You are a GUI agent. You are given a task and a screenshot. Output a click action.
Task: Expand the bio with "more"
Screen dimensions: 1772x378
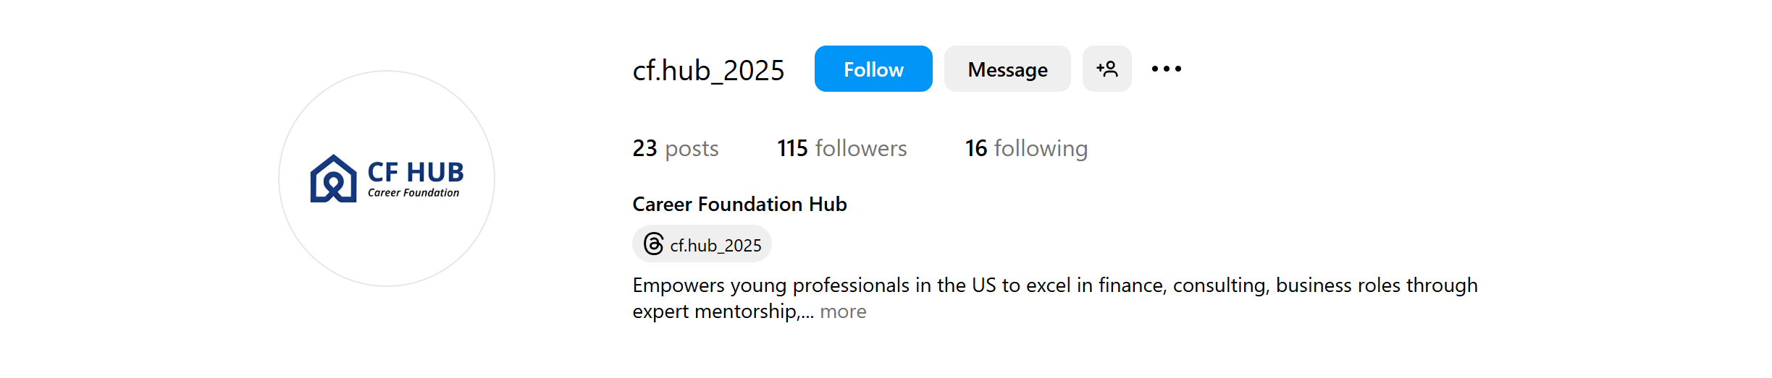tap(843, 312)
